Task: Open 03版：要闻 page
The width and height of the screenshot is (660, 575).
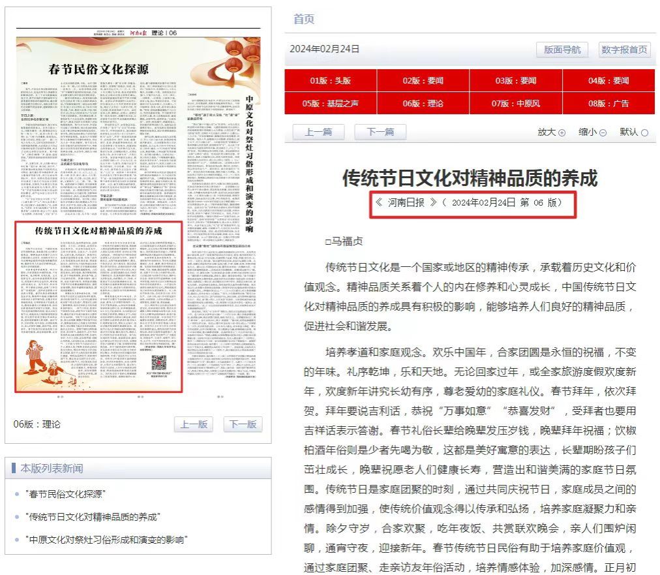Action: pos(516,80)
